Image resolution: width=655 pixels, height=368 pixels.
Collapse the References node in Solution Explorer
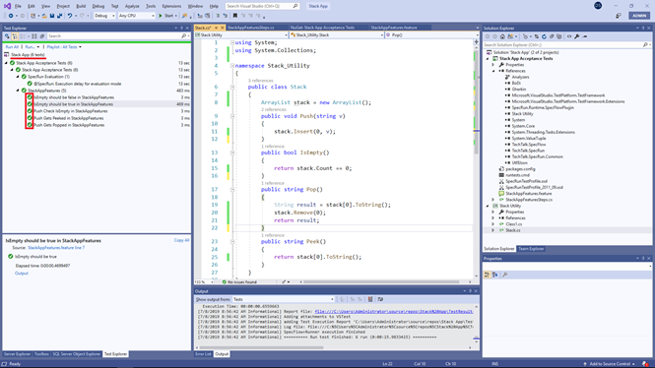pos(492,71)
